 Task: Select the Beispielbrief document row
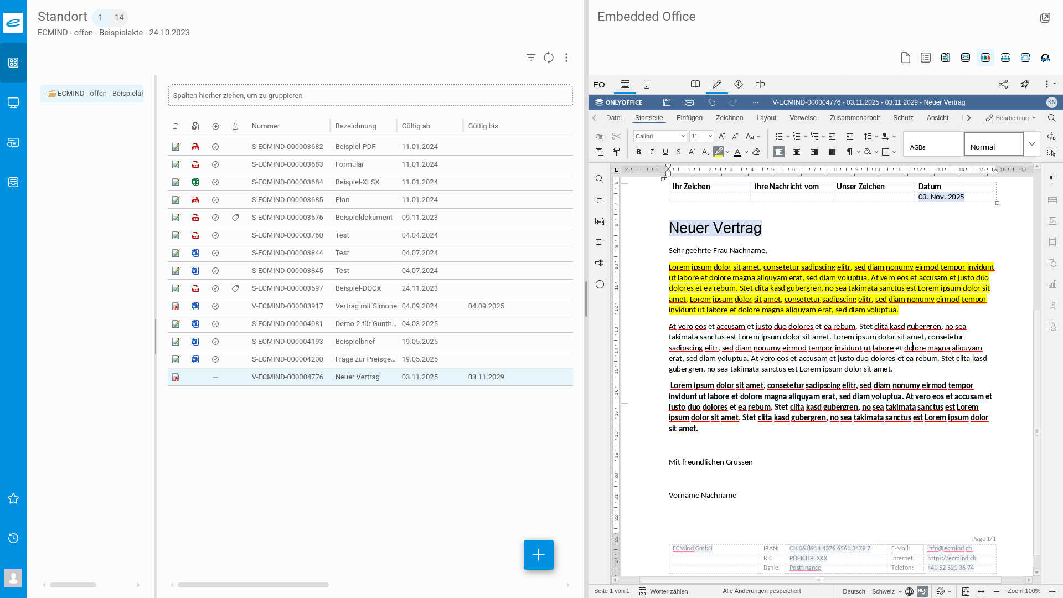pyautogui.click(x=354, y=342)
